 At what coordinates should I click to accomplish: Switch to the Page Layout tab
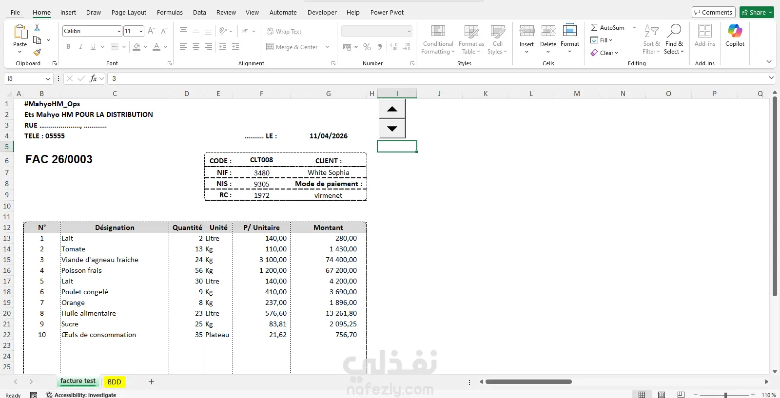(x=129, y=12)
